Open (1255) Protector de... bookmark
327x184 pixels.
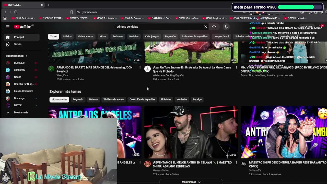click(x=23, y=18)
